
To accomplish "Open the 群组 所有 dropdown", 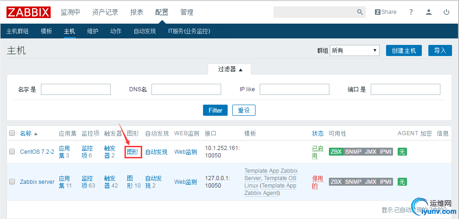I will (354, 50).
